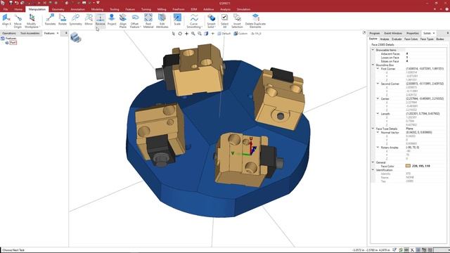Open the Properties panel tab
The image size is (450, 253).
point(413,33)
